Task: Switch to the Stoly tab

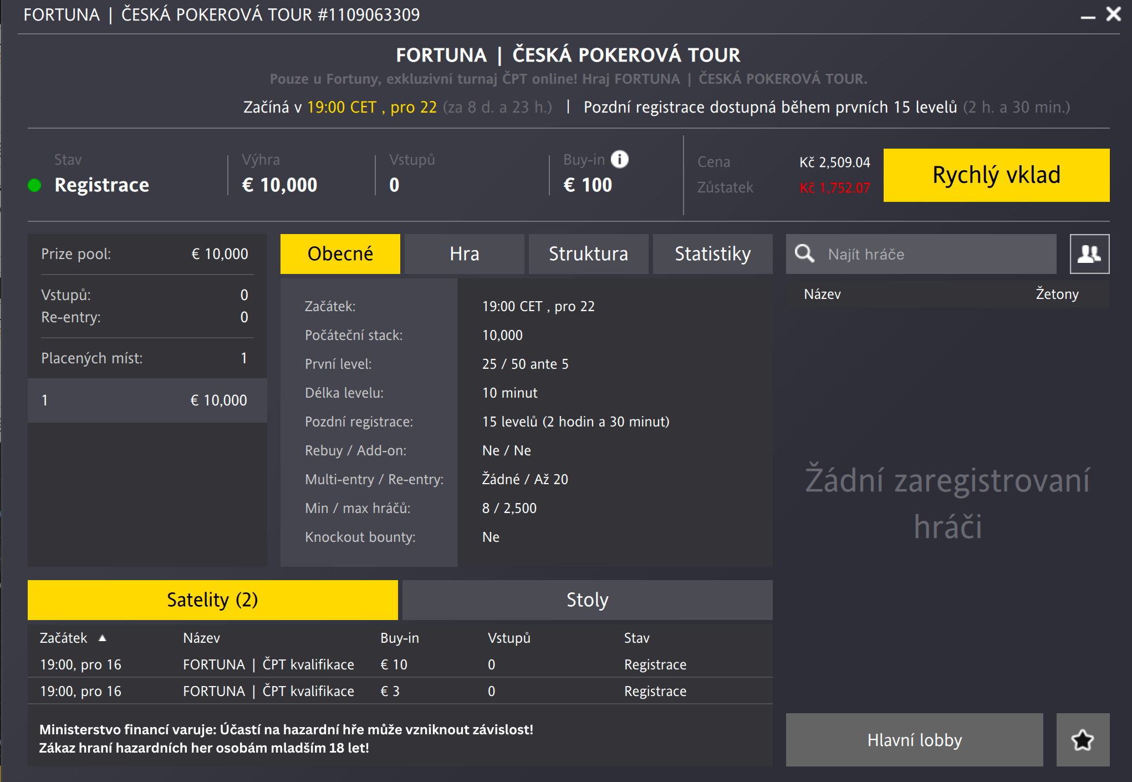Action: point(588,600)
